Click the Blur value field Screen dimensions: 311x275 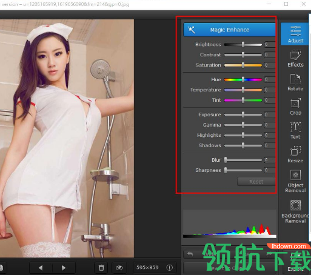[x=270, y=160]
